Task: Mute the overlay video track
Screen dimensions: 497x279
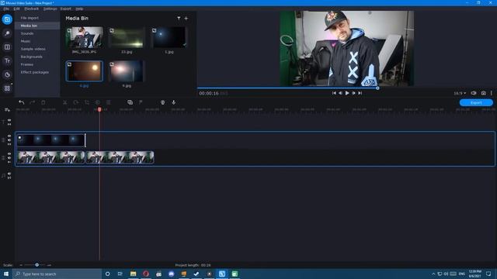Action: (x=9, y=139)
